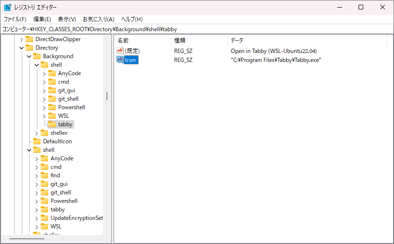Image resolution: width=394 pixels, height=244 pixels.
Task: Click the registry path address bar
Action: point(197,29)
